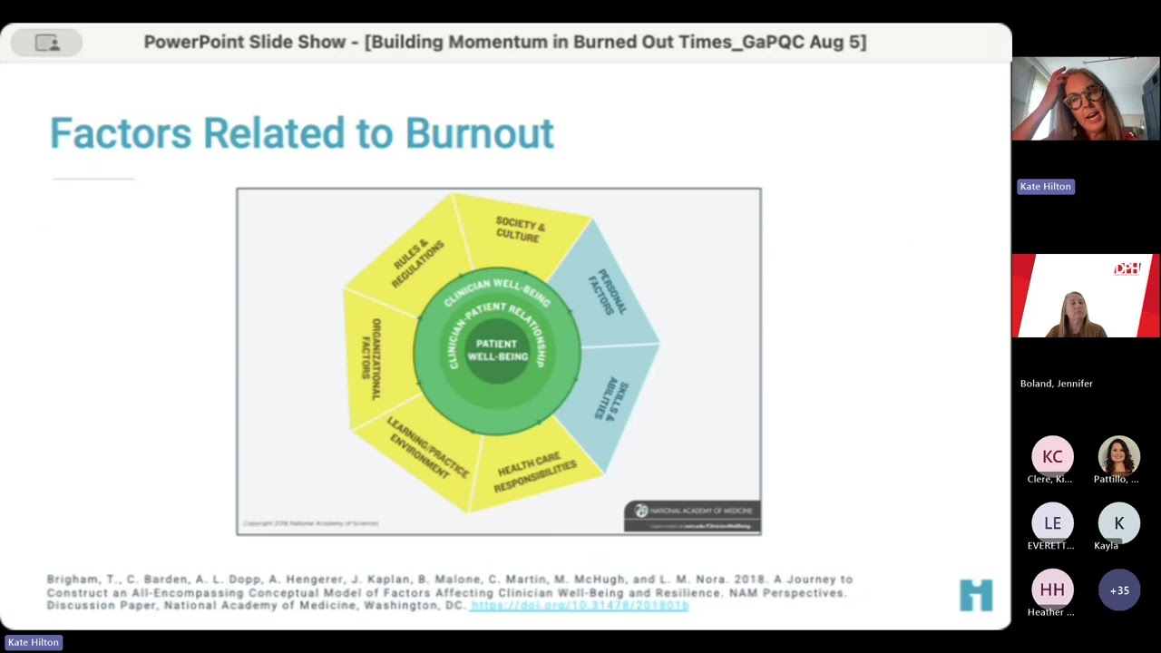
Task: Click the PowerPoint Slide Show window title
Action: (505, 43)
